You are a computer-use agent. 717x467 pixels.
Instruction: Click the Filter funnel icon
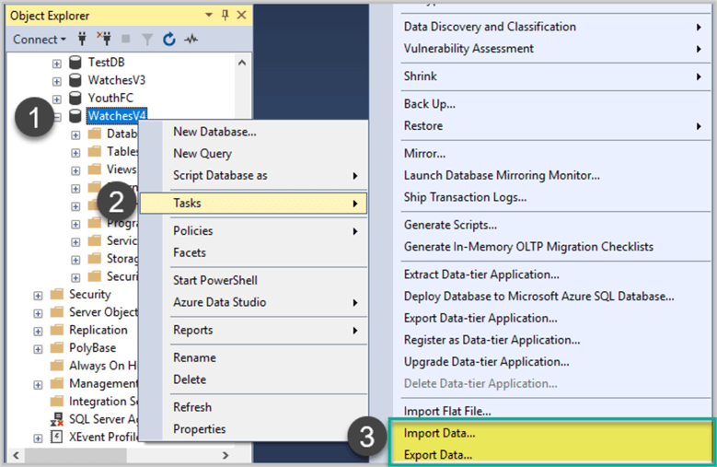click(x=147, y=40)
